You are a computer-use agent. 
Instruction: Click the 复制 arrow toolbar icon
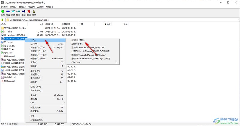coord(18,11)
